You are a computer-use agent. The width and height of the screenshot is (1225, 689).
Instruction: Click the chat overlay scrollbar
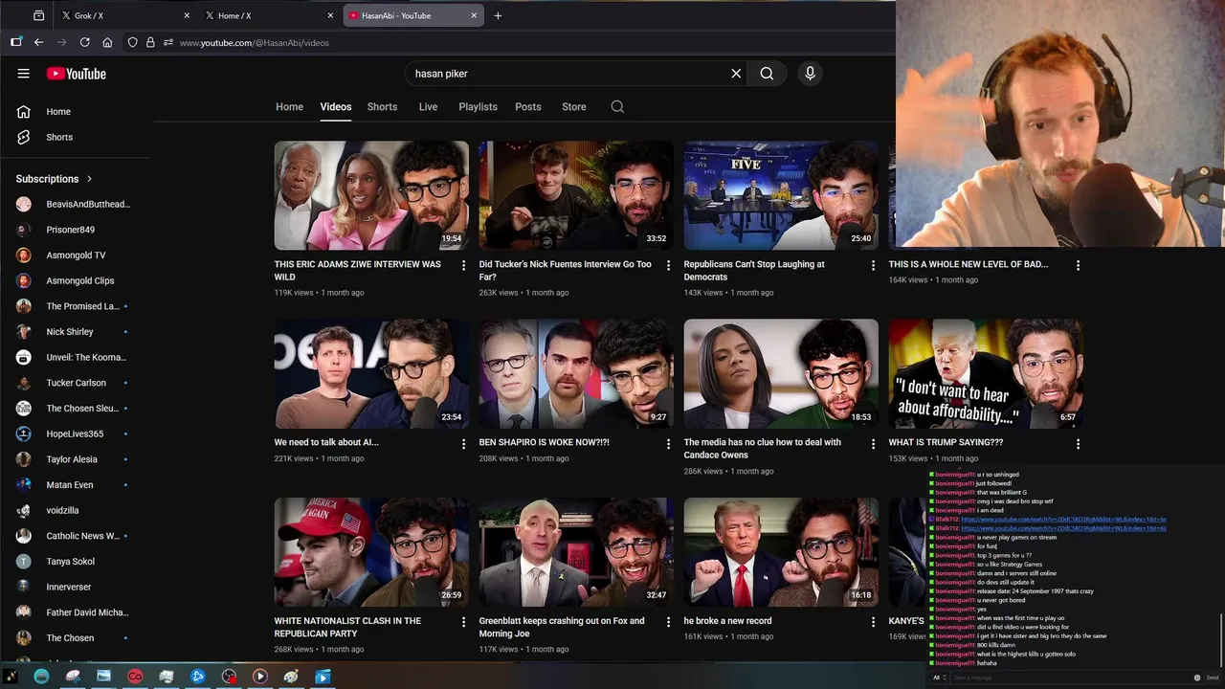[1222, 641]
